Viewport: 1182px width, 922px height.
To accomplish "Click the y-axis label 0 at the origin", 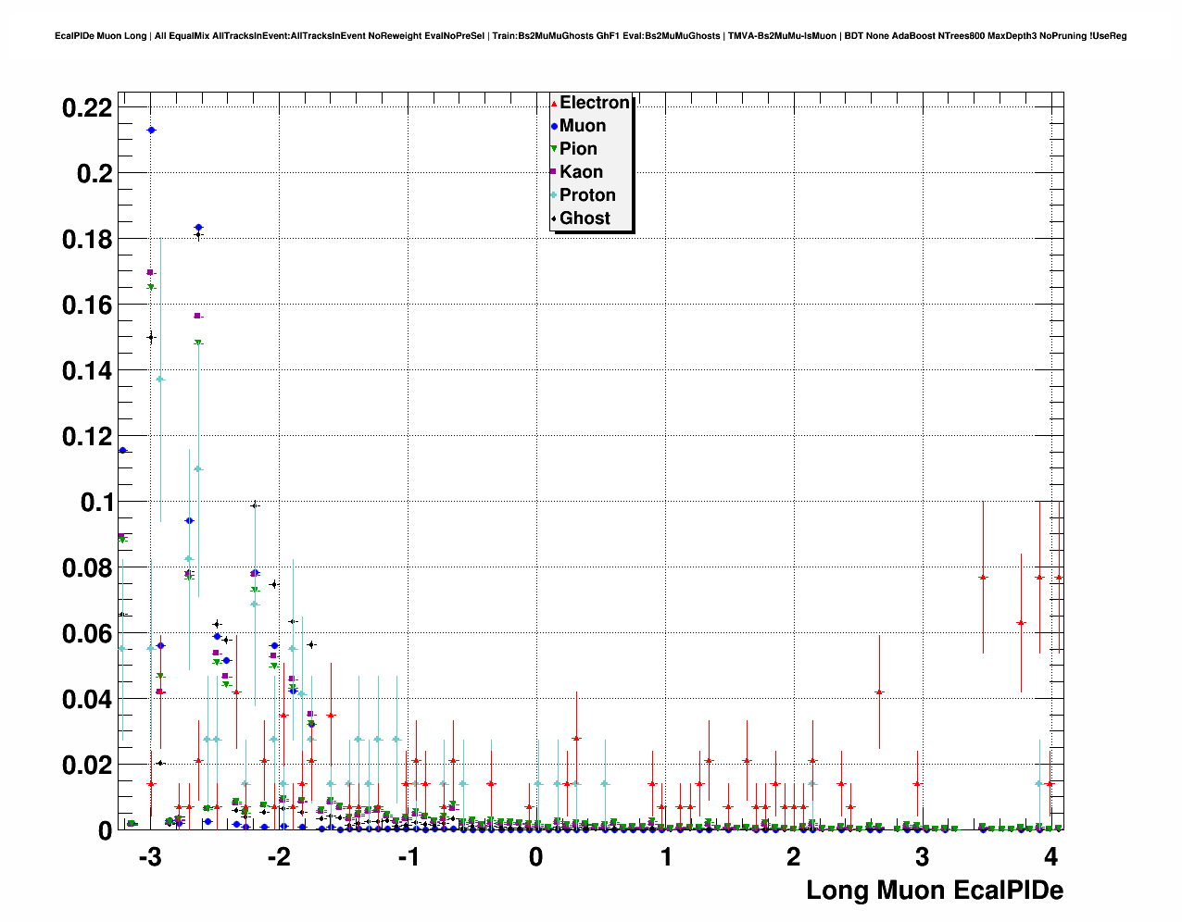I will tap(106, 831).
